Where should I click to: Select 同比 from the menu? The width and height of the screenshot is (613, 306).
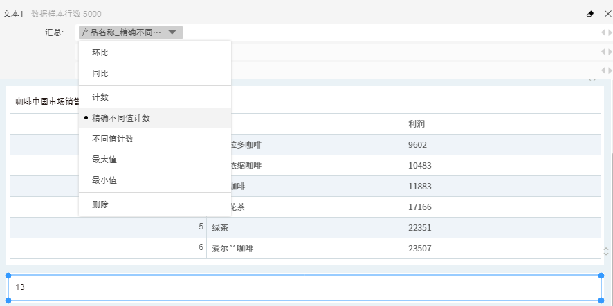(x=100, y=73)
